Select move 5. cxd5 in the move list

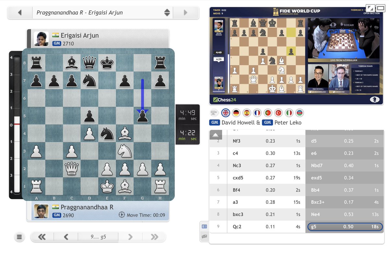[x=266, y=178]
